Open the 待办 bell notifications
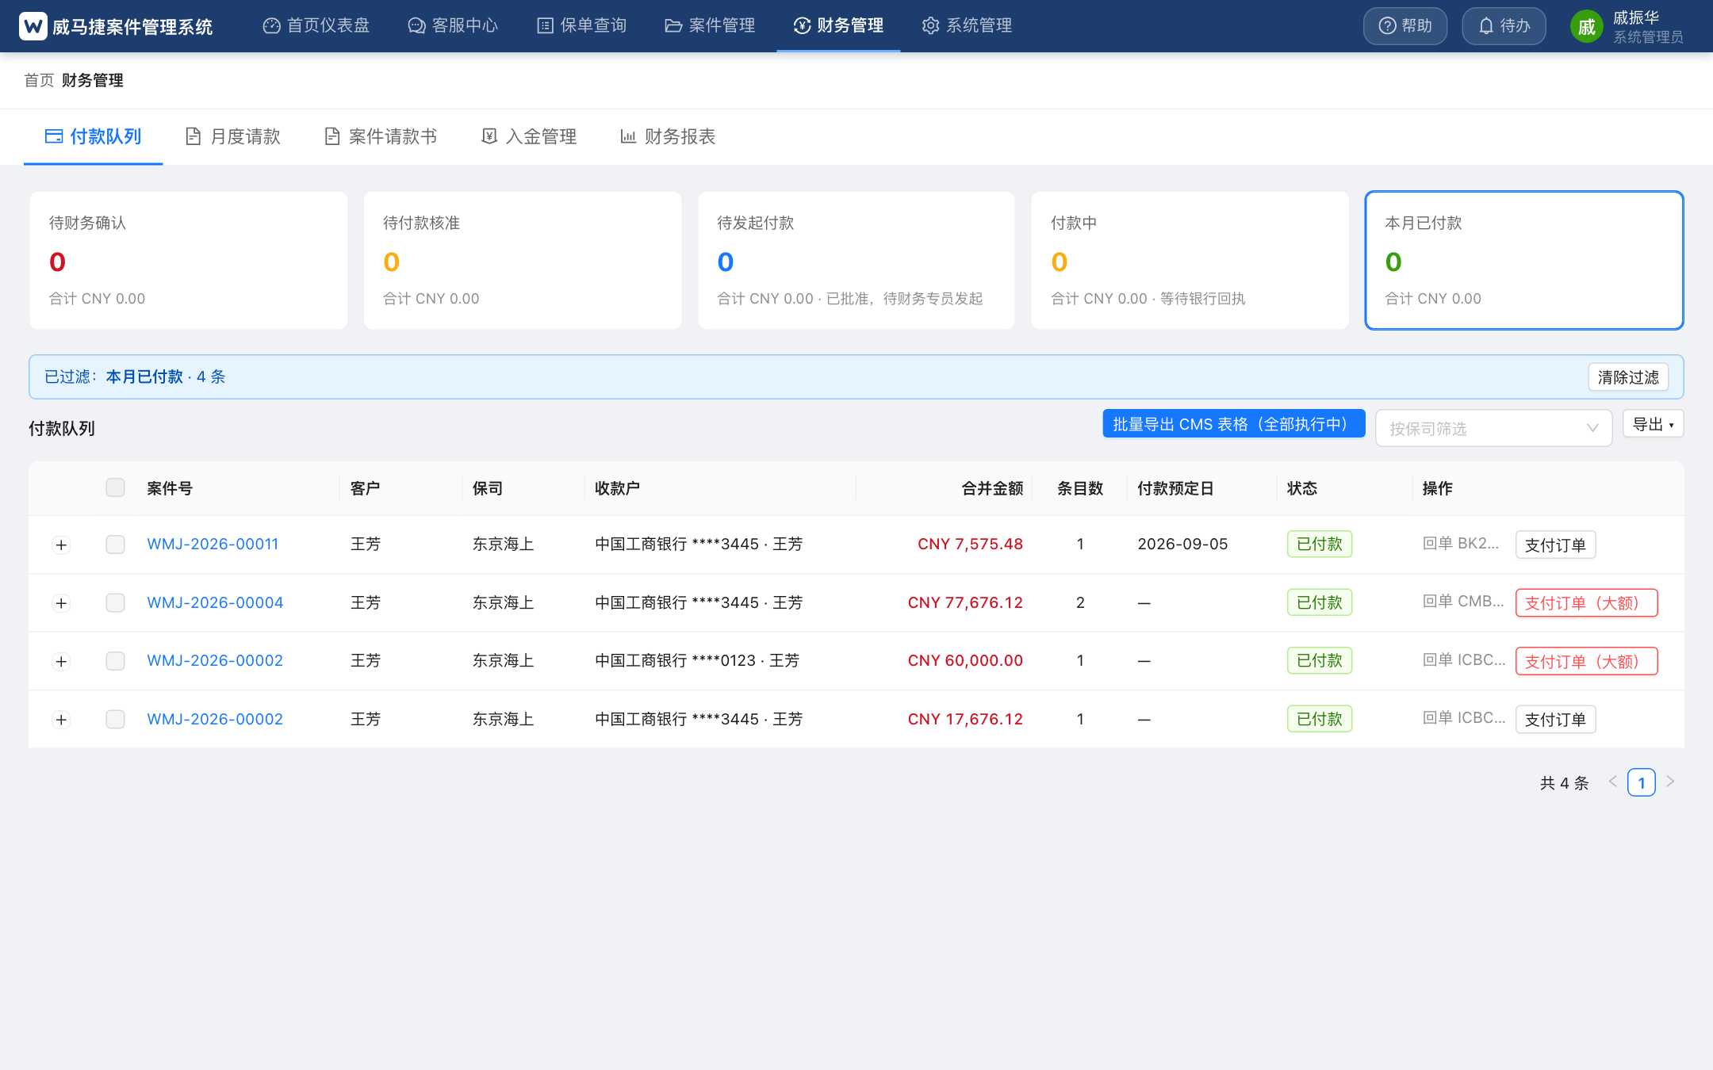The width and height of the screenshot is (1713, 1070). (x=1504, y=26)
